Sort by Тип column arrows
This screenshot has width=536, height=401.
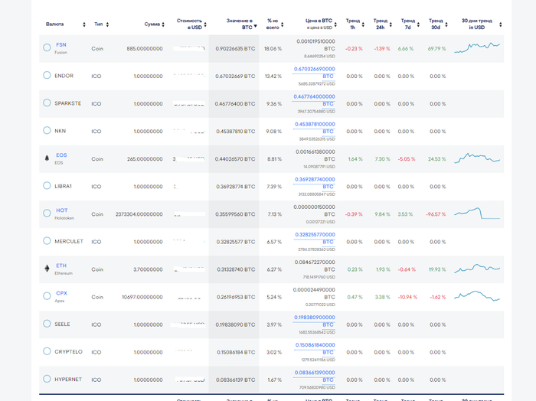pos(107,24)
